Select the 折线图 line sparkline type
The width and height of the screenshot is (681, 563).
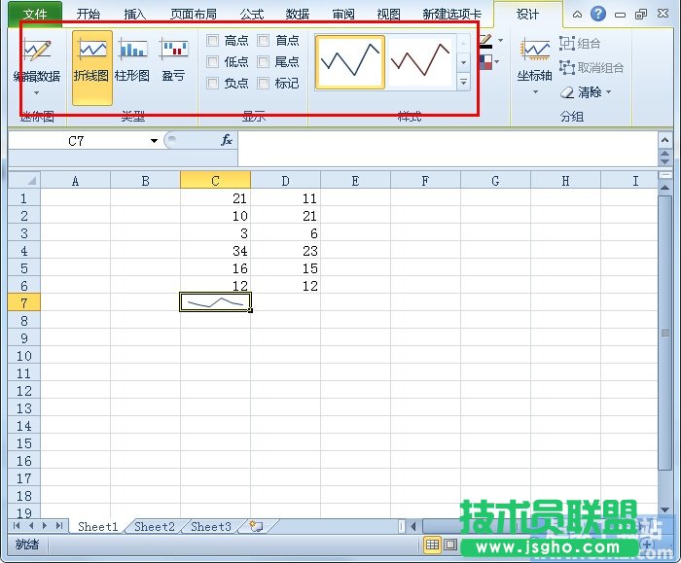click(x=91, y=61)
